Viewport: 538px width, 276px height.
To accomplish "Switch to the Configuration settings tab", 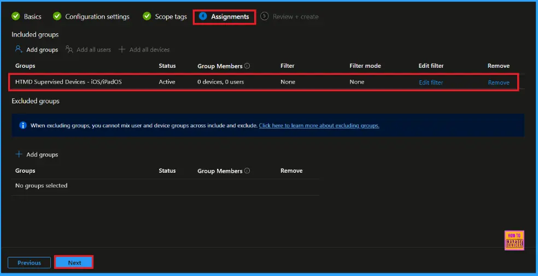I will pos(97,17).
